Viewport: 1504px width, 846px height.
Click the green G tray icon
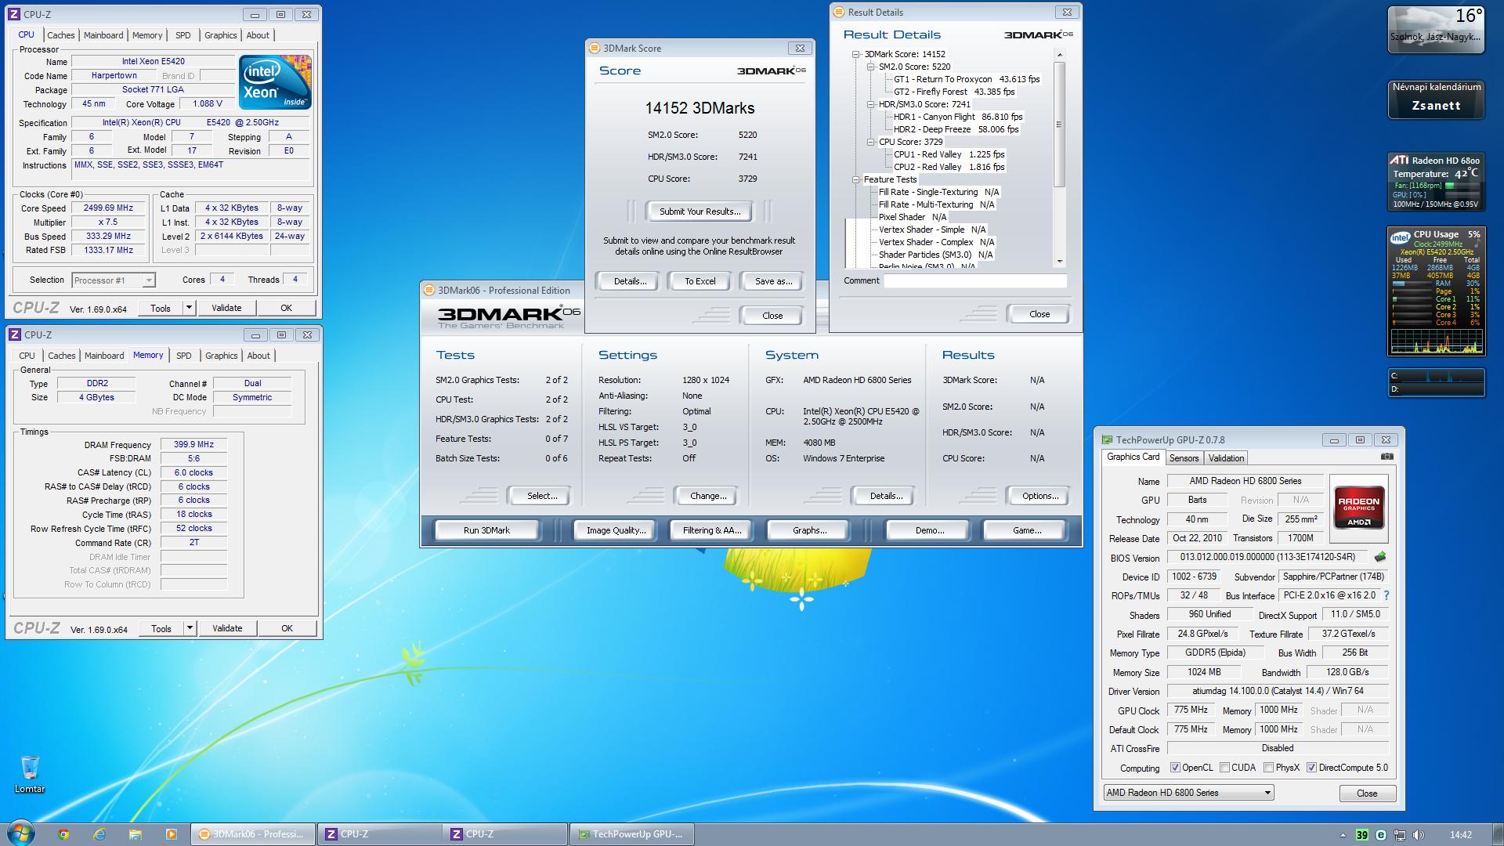(1381, 835)
